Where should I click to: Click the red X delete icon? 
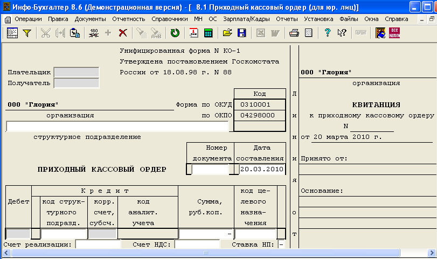(x=123, y=33)
